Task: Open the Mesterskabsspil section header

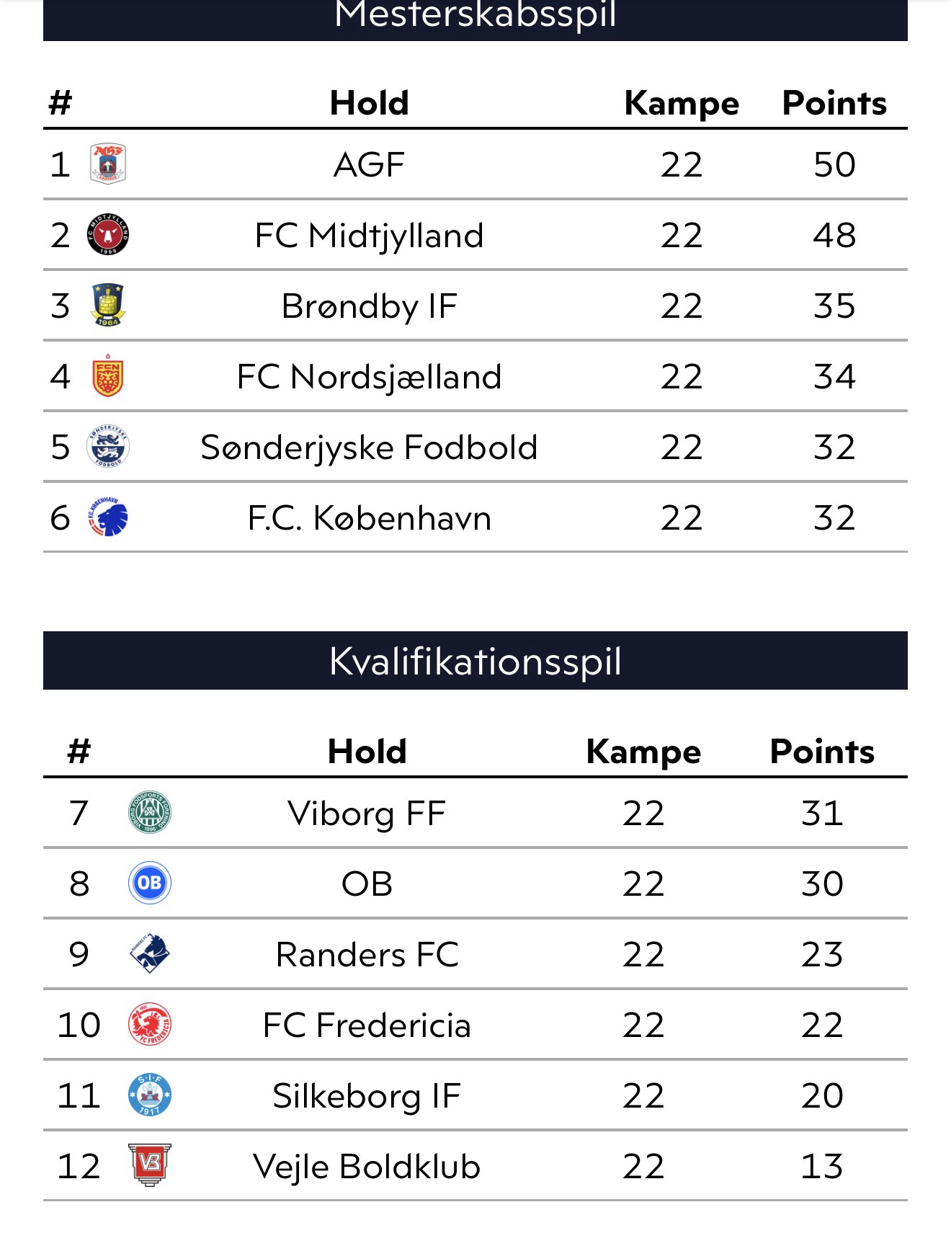Action: (475, 17)
